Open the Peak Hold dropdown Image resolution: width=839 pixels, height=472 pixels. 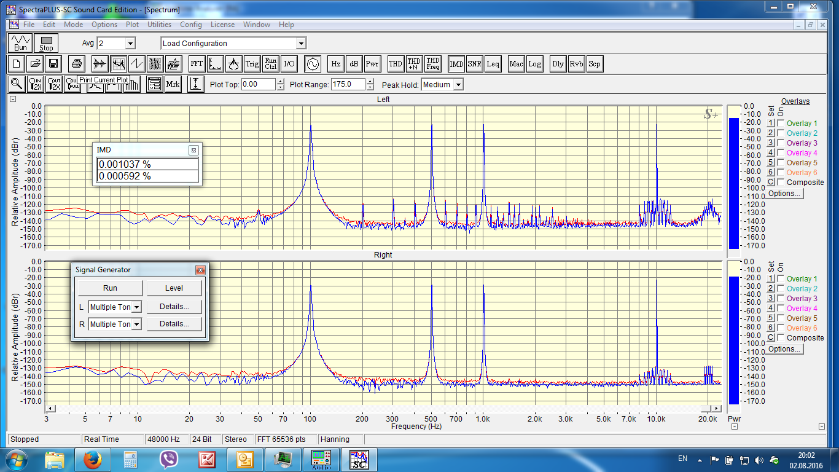click(x=458, y=85)
